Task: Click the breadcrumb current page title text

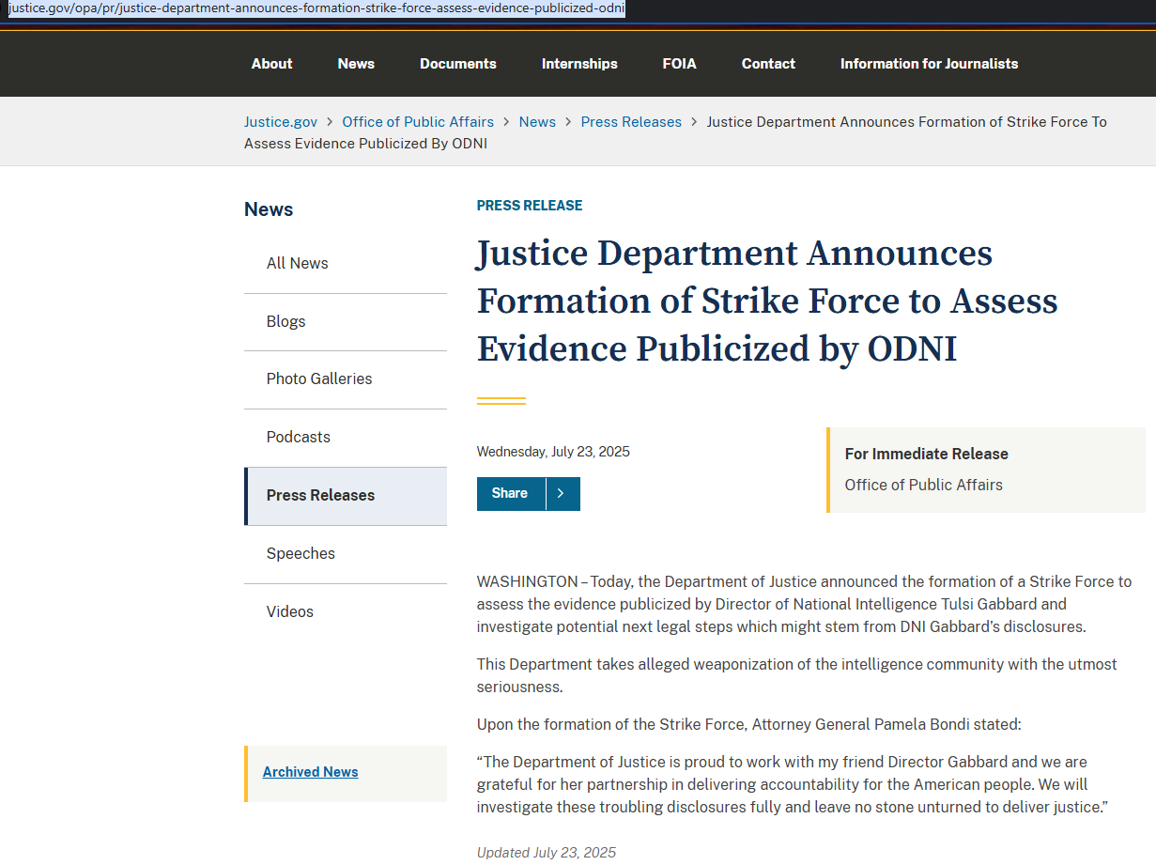Action: click(x=675, y=132)
